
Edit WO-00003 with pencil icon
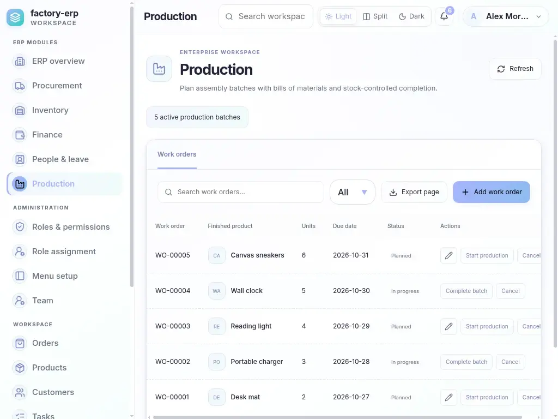coord(449,326)
